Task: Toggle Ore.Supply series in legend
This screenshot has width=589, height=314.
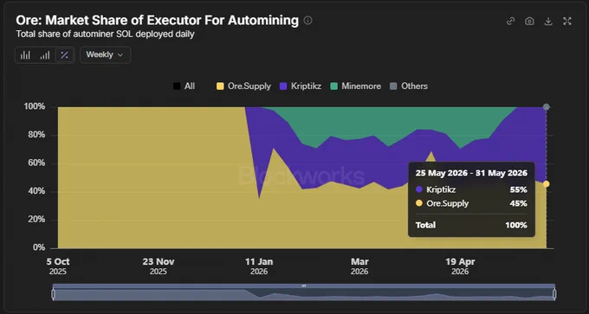Action: point(243,87)
